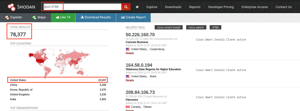The height and width of the screenshot is (111, 300).
Task: Open Shodan Maps
Action: 39,17
